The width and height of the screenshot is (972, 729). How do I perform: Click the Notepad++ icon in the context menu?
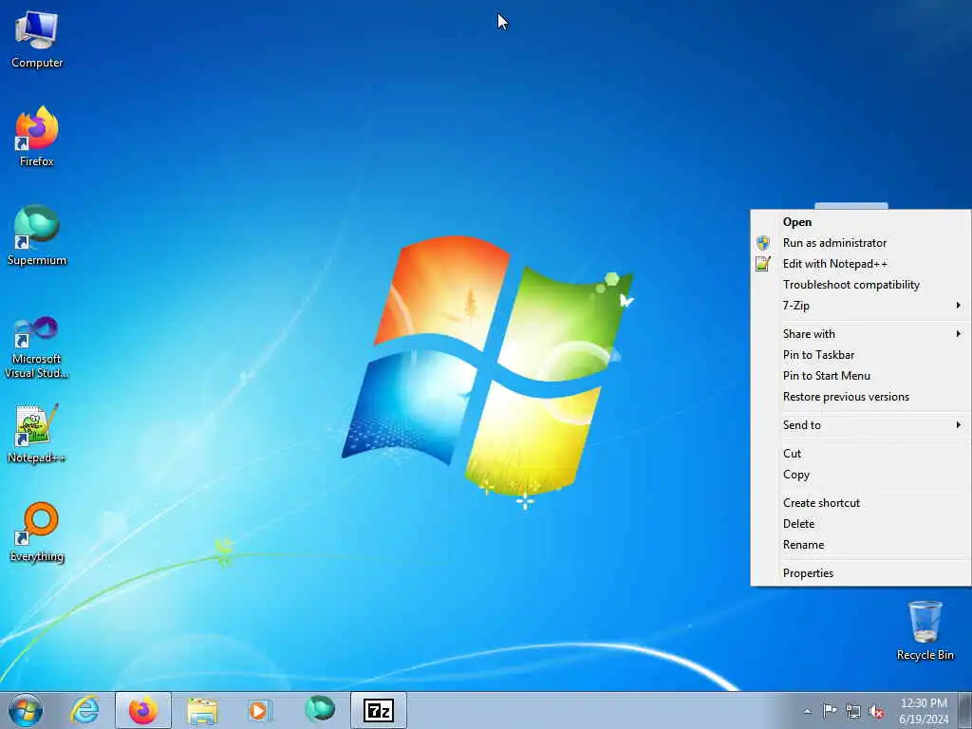pos(763,264)
